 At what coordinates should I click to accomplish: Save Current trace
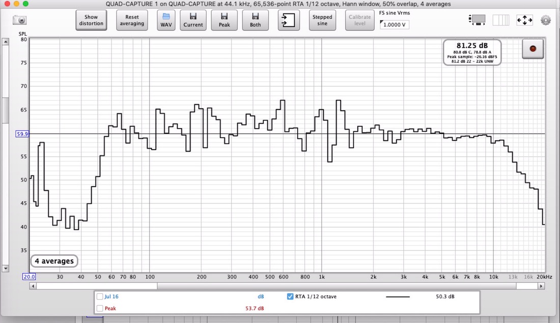tap(193, 20)
